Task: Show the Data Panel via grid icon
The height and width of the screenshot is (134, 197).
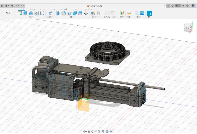Action: (x=2, y=5)
